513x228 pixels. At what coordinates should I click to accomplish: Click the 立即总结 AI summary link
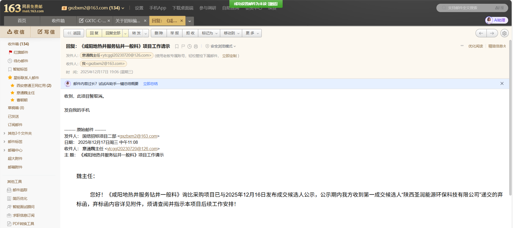150,84
